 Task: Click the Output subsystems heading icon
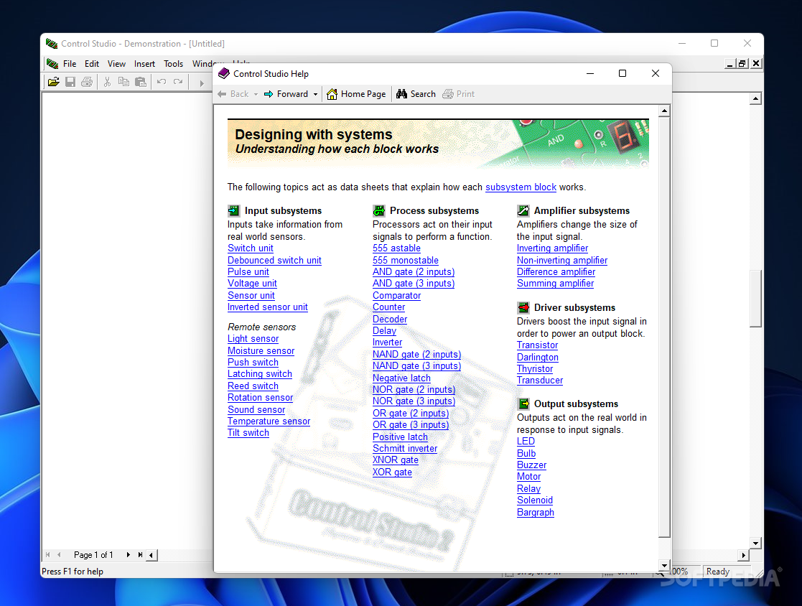(523, 404)
